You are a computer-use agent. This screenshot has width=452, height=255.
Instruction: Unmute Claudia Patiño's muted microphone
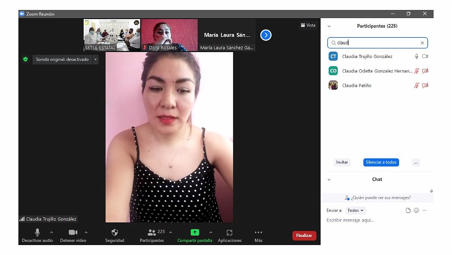coord(416,85)
